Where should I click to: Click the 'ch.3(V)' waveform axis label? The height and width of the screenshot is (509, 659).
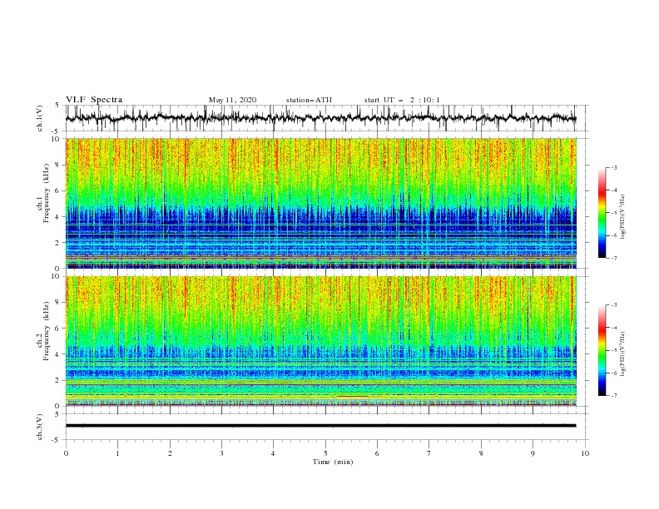point(40,427)
